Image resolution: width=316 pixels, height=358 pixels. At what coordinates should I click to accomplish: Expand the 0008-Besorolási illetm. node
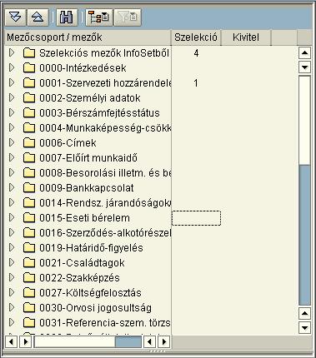[12, 172]
